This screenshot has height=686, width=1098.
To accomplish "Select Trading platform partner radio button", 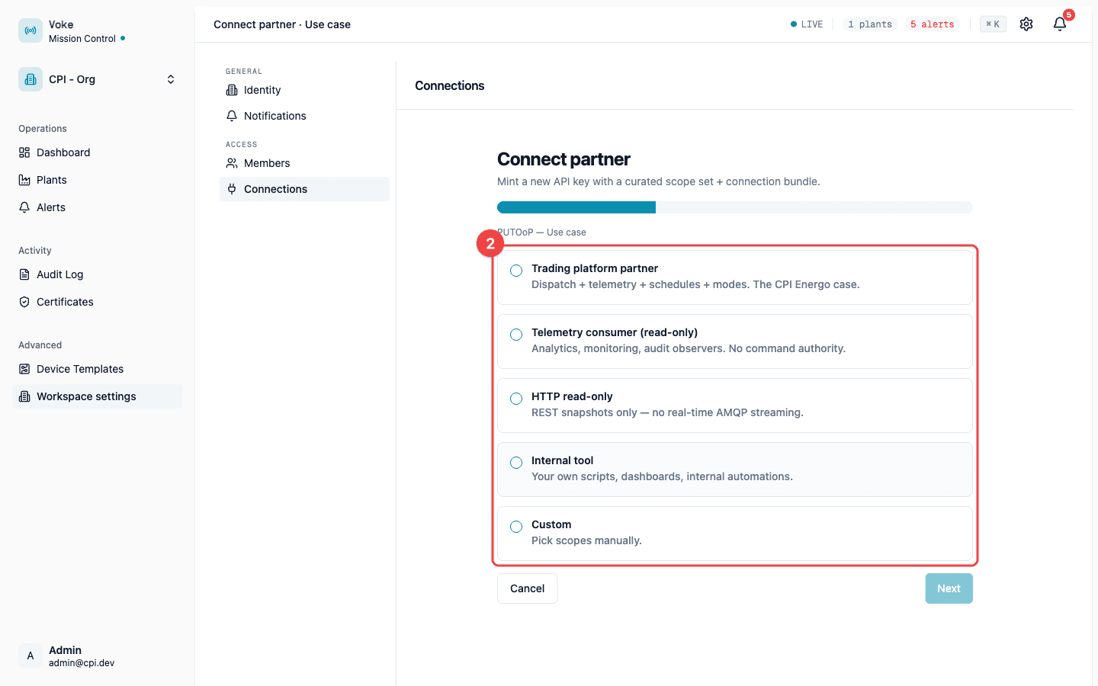I will click(516, 271).
